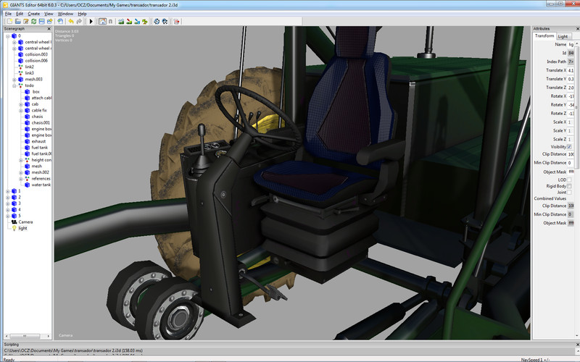
Task: Select the light bulb icon in Scenegraph
Action: [x=13, y=228]
